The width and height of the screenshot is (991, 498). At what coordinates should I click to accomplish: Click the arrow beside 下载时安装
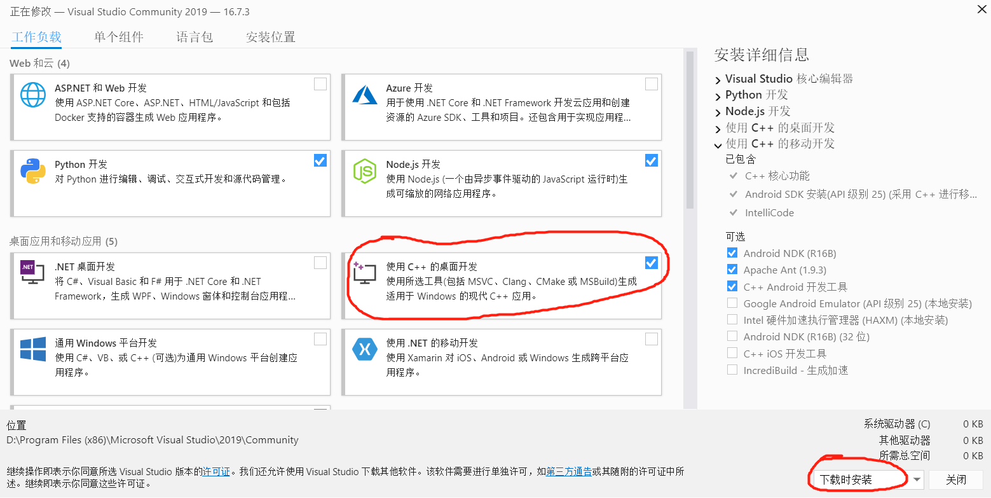[x=917, y=480]
